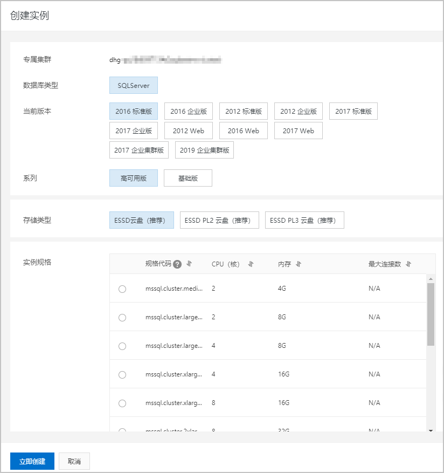Screen dimensions: 444x473
Task: Click the 最大连接数 column header text
Action: pyautogui.click(x=385, y=264)
